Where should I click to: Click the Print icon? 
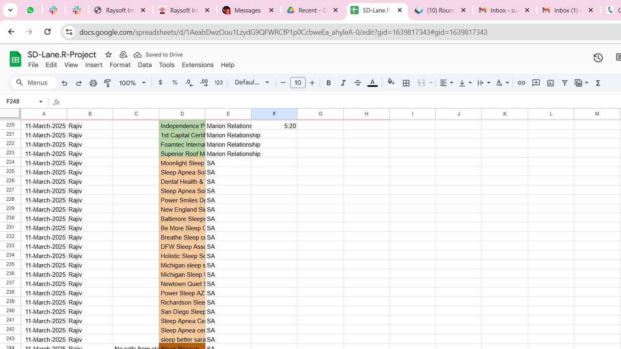pos(93,83)
